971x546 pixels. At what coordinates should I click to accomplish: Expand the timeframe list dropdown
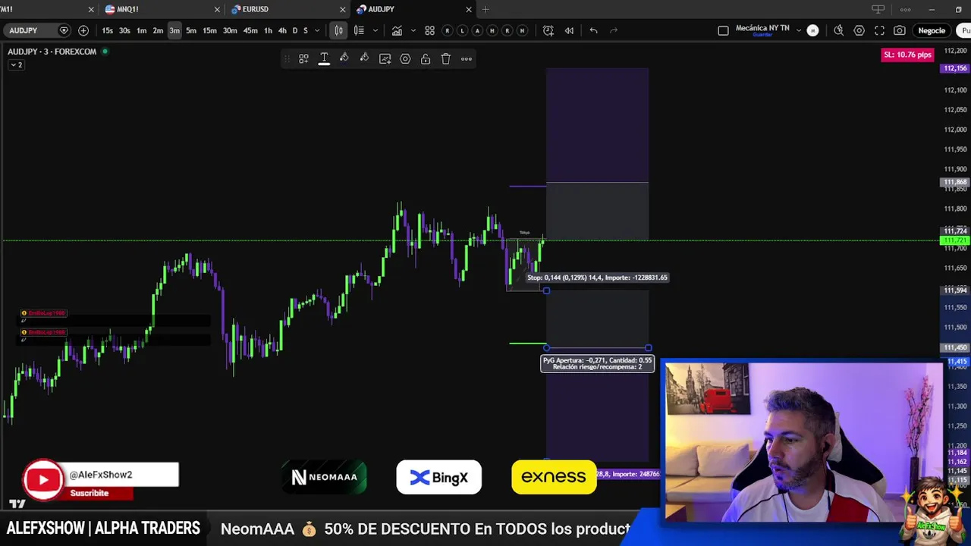coord(317,30)
